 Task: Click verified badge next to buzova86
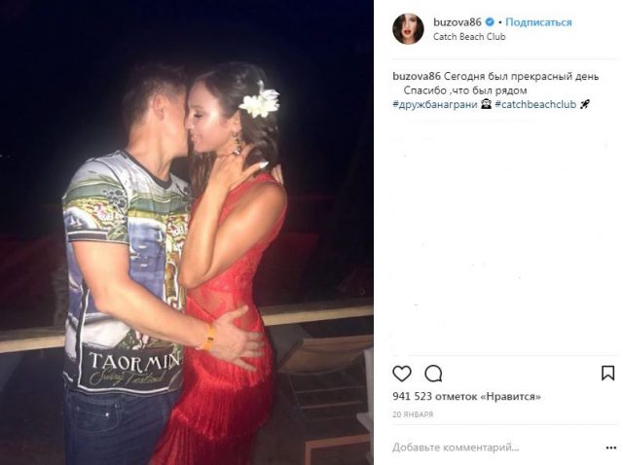(x=490, y=21)
